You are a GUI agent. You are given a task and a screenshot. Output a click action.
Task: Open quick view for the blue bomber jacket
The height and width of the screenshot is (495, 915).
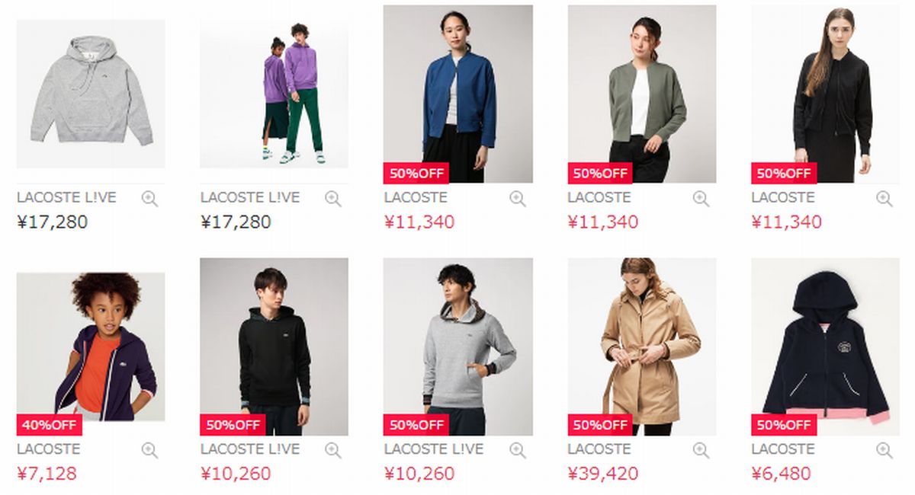pos(518,199)
